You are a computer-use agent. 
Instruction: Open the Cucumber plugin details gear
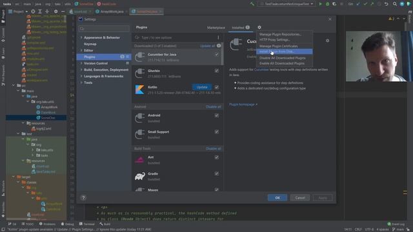327,41
